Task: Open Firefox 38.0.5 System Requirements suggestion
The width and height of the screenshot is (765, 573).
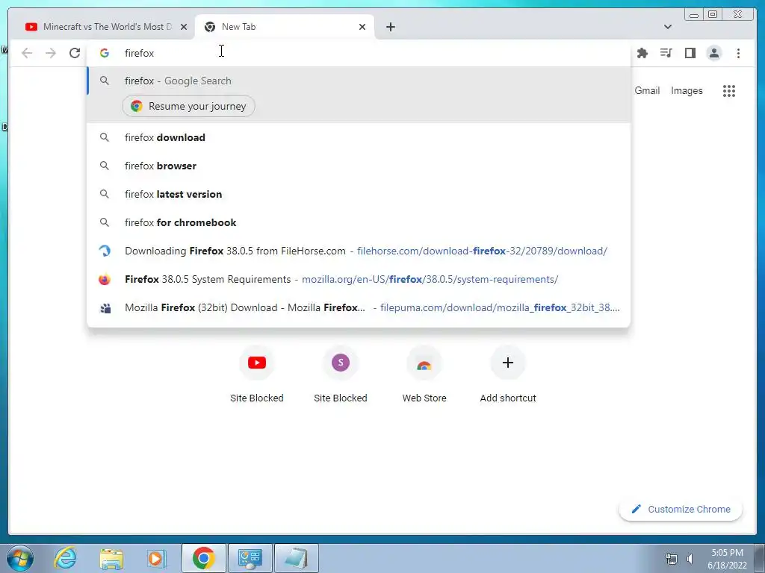Action: pyautogui.click(x=359, y=279)
